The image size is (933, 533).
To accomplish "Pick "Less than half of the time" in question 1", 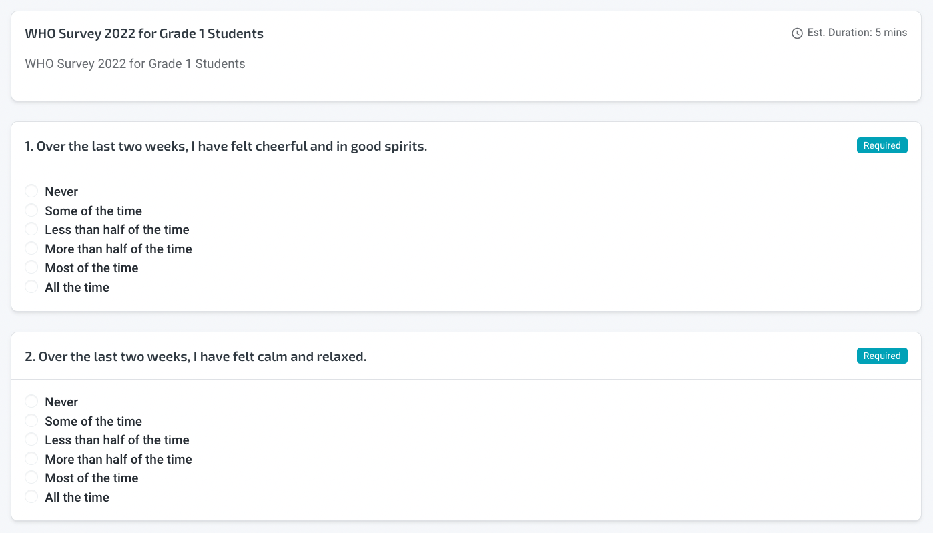I will 31,229.
